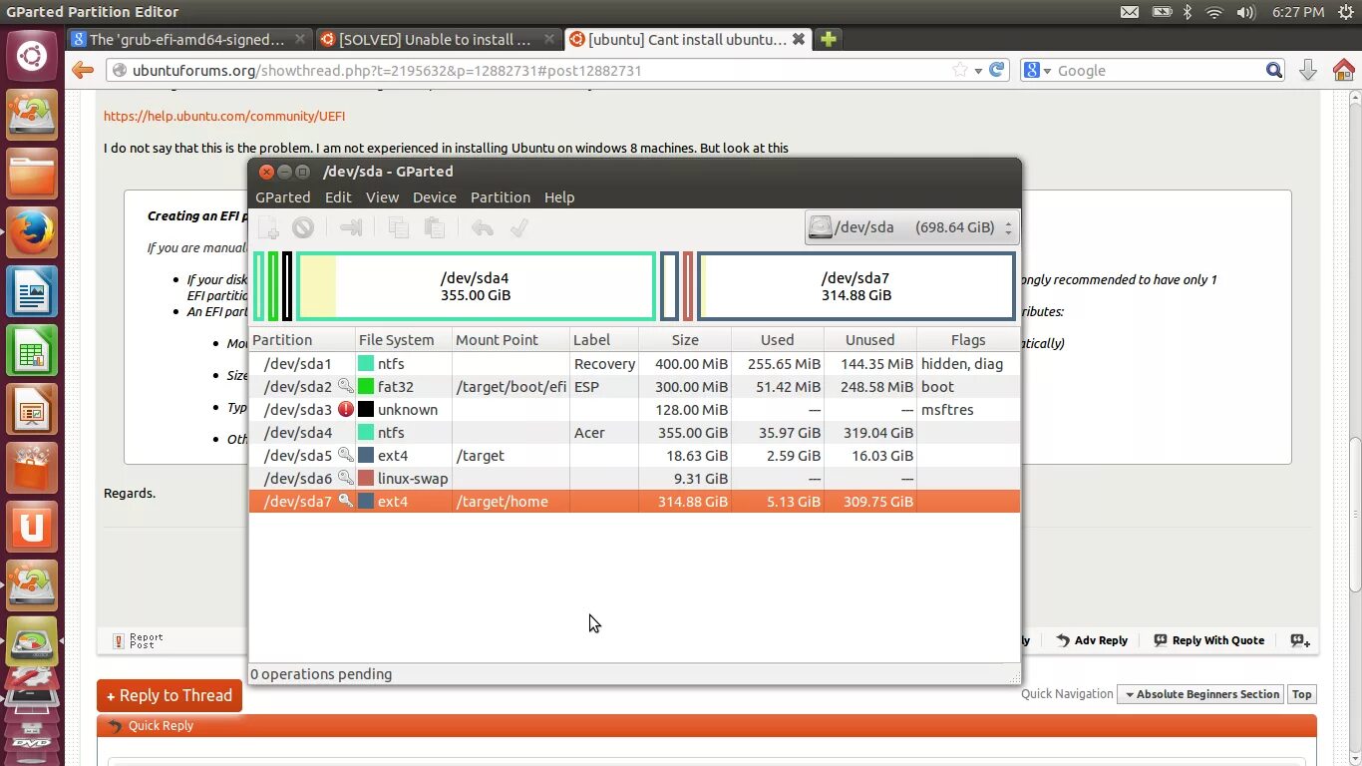Open LibreOffice Writer from launcher
Viewport: 1362px width, 766px height.
32,291
